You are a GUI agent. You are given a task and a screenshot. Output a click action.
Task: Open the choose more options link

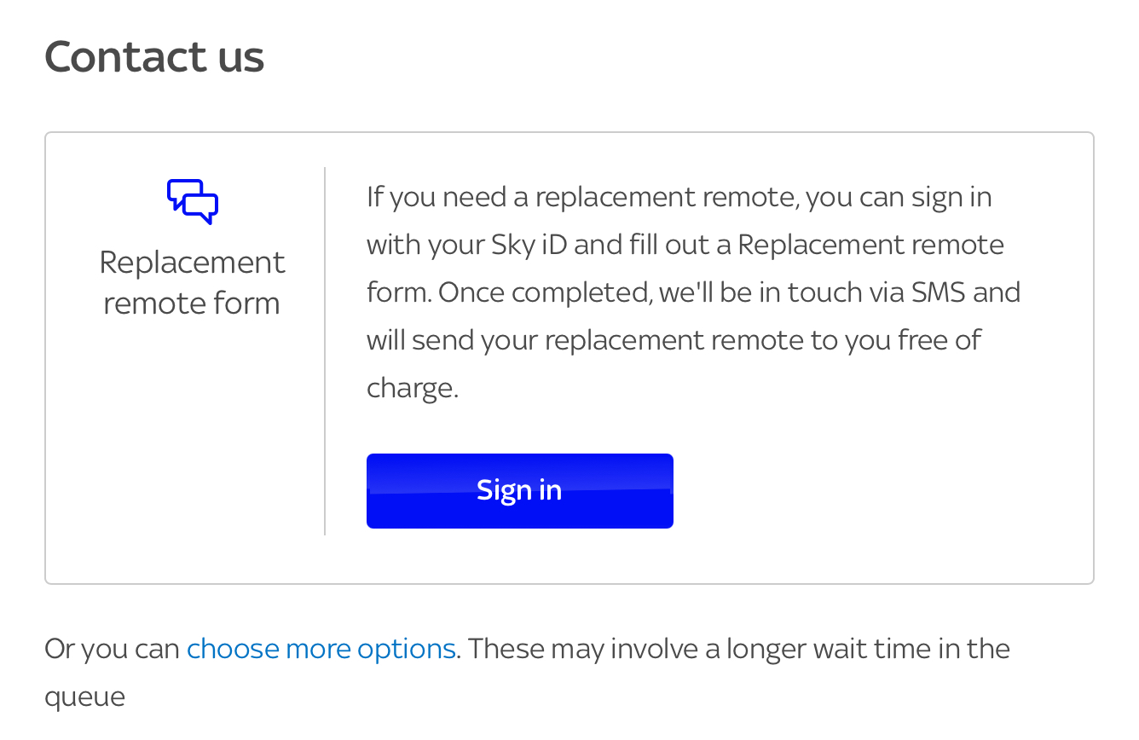click(321, 649)
